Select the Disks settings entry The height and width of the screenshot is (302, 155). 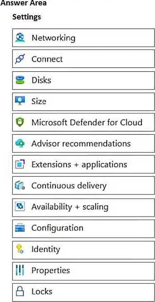(x=83, y=80)
